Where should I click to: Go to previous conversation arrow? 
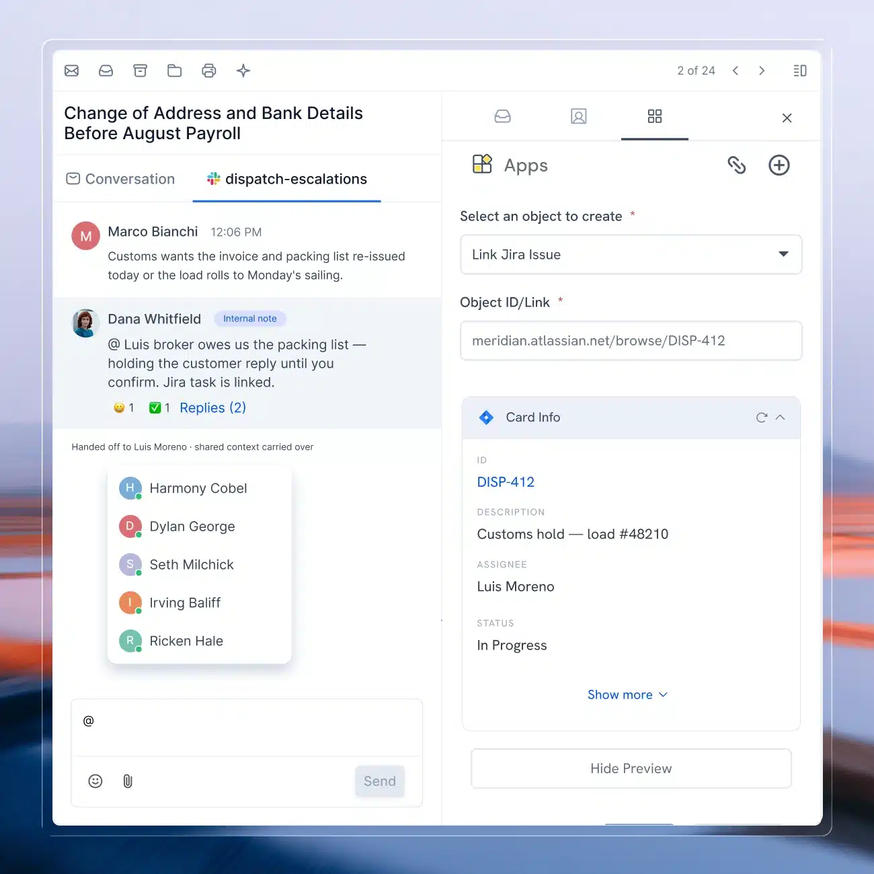coord(736,71)
